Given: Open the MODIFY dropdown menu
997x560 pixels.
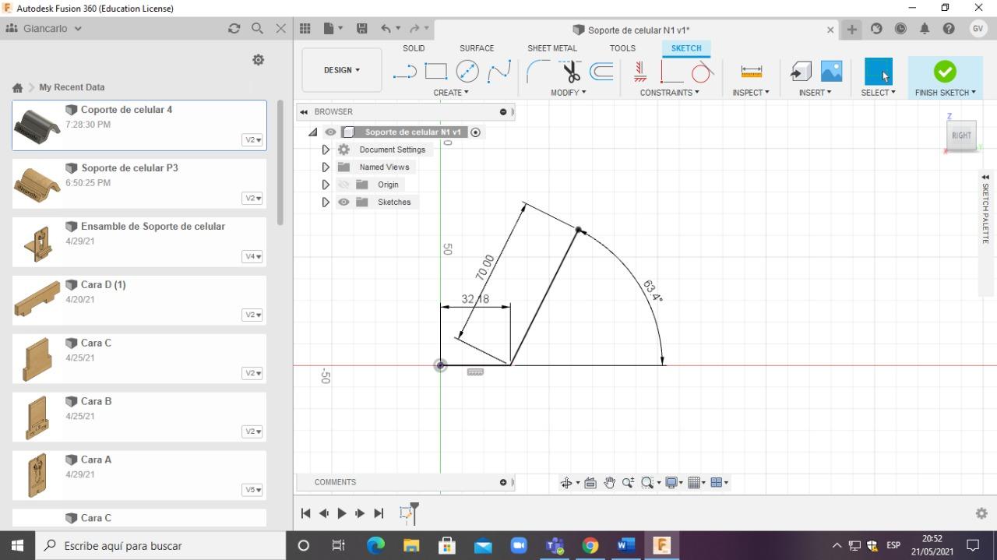Looking at the screenshot, I should (x=569, y=93).
